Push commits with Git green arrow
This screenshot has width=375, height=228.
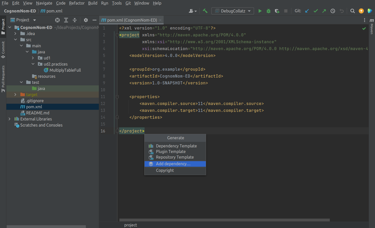(324, 11)
